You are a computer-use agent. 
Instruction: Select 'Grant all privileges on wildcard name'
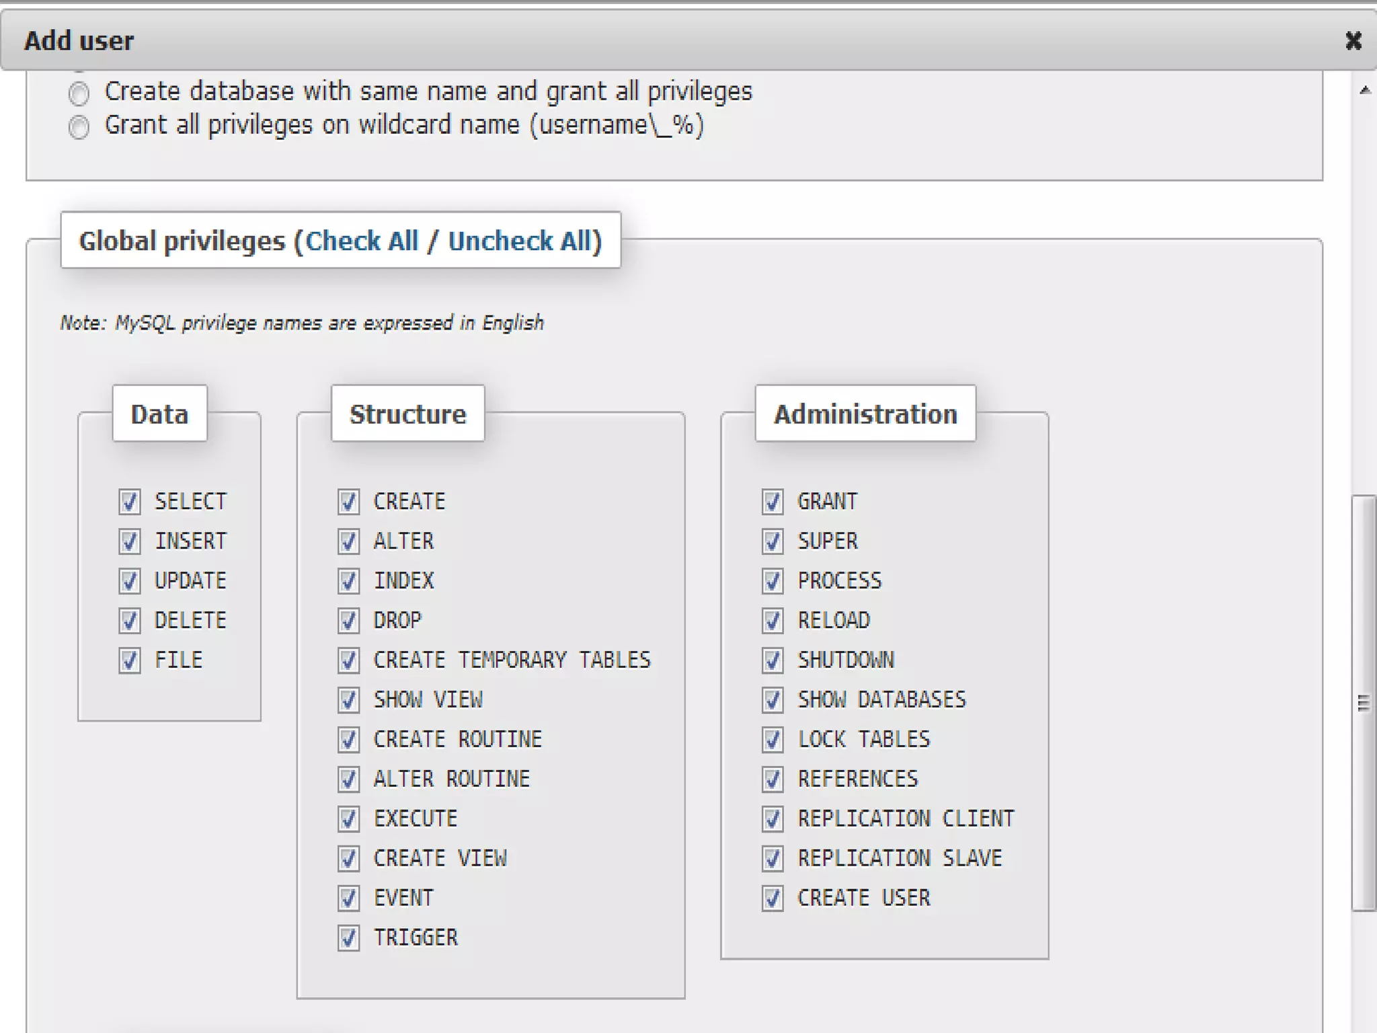tap(79, 127)
